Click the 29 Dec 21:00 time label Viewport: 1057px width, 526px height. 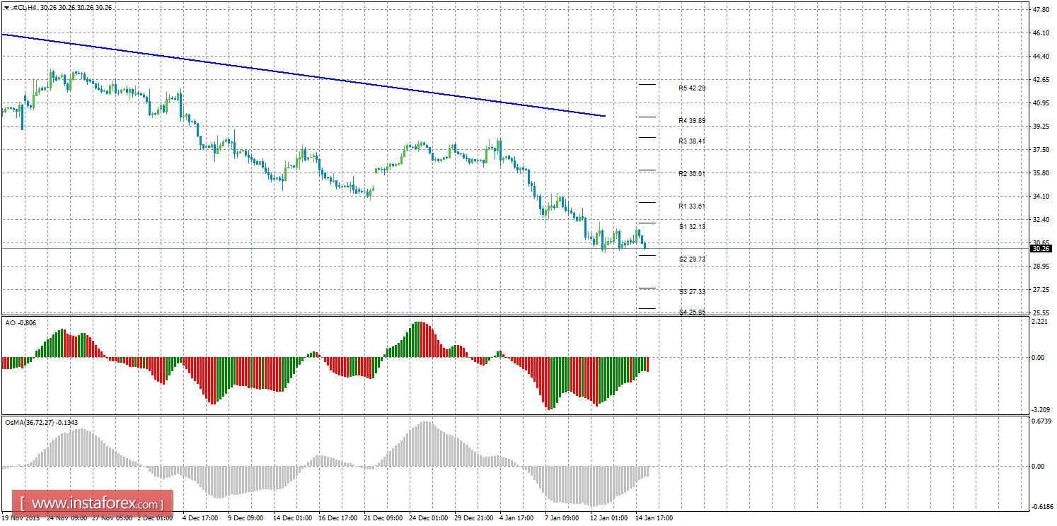click(x=473, y=518)
